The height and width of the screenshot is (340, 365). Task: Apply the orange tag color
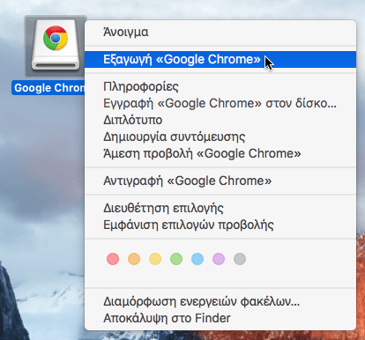[134, 259]
